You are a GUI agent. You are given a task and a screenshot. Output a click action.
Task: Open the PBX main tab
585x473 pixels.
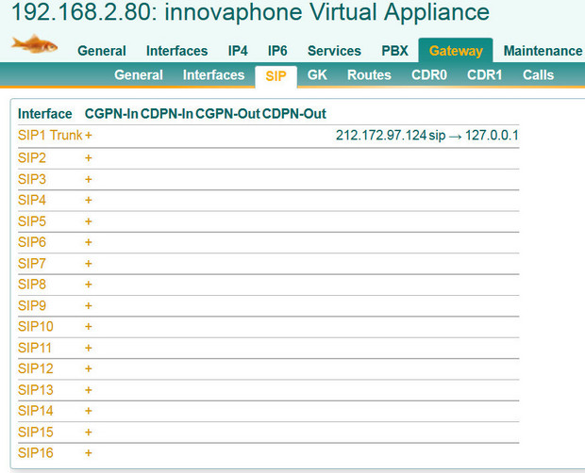tap(394, 51)
